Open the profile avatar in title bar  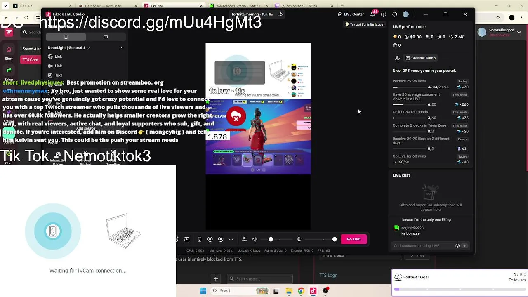click(x=406, y=14)
